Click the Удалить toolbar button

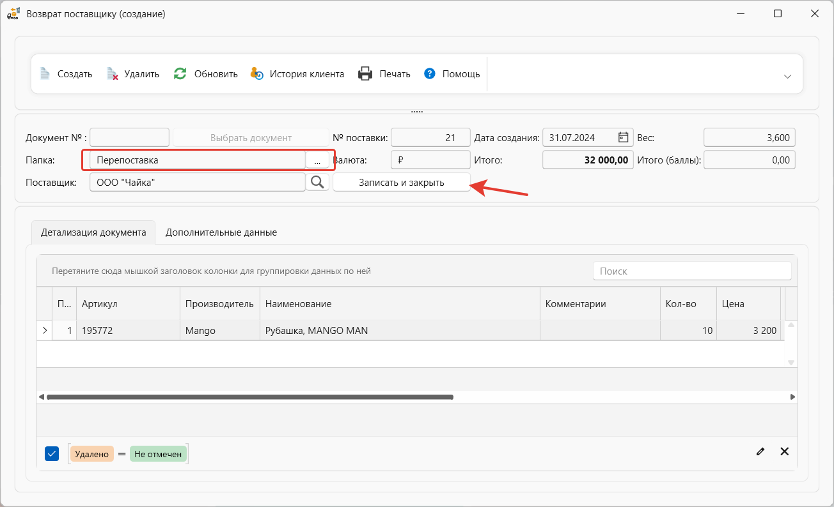point(133,74)
